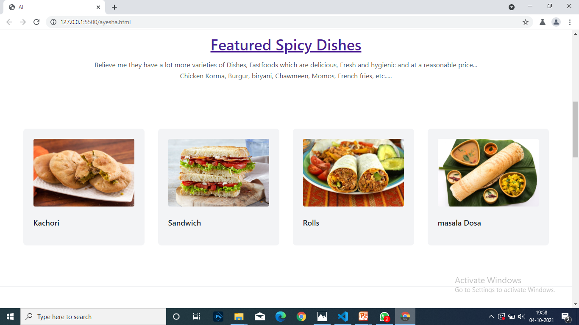Open the Chrome three-dot menu
The height and width of the screenshot is (325, 579).
571,22
